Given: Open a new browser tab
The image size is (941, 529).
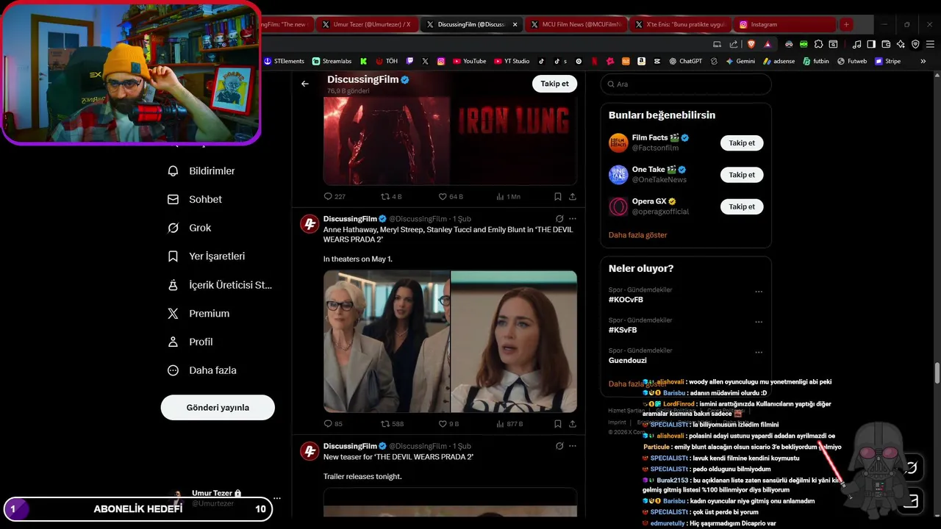Looking at the screenshot, I should coord(846,24).
